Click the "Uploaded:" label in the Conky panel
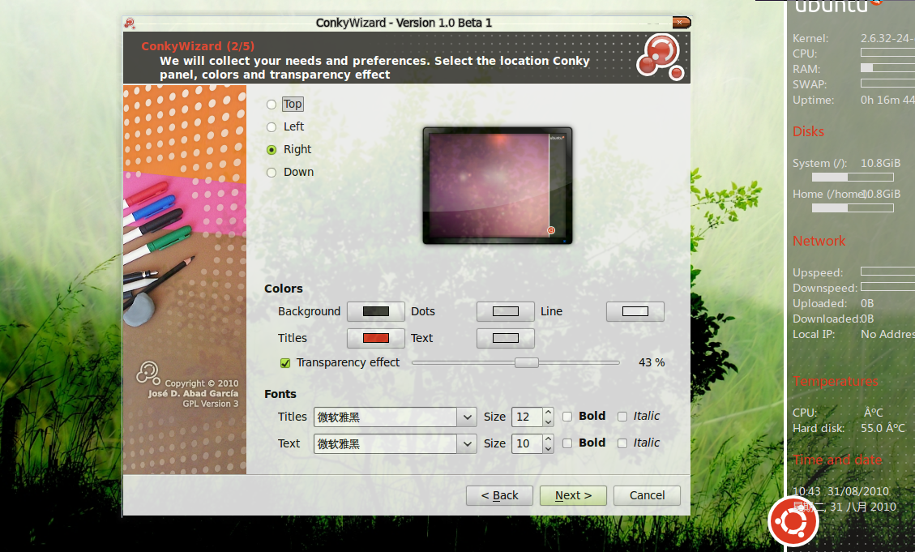 (x=820, y=303)
